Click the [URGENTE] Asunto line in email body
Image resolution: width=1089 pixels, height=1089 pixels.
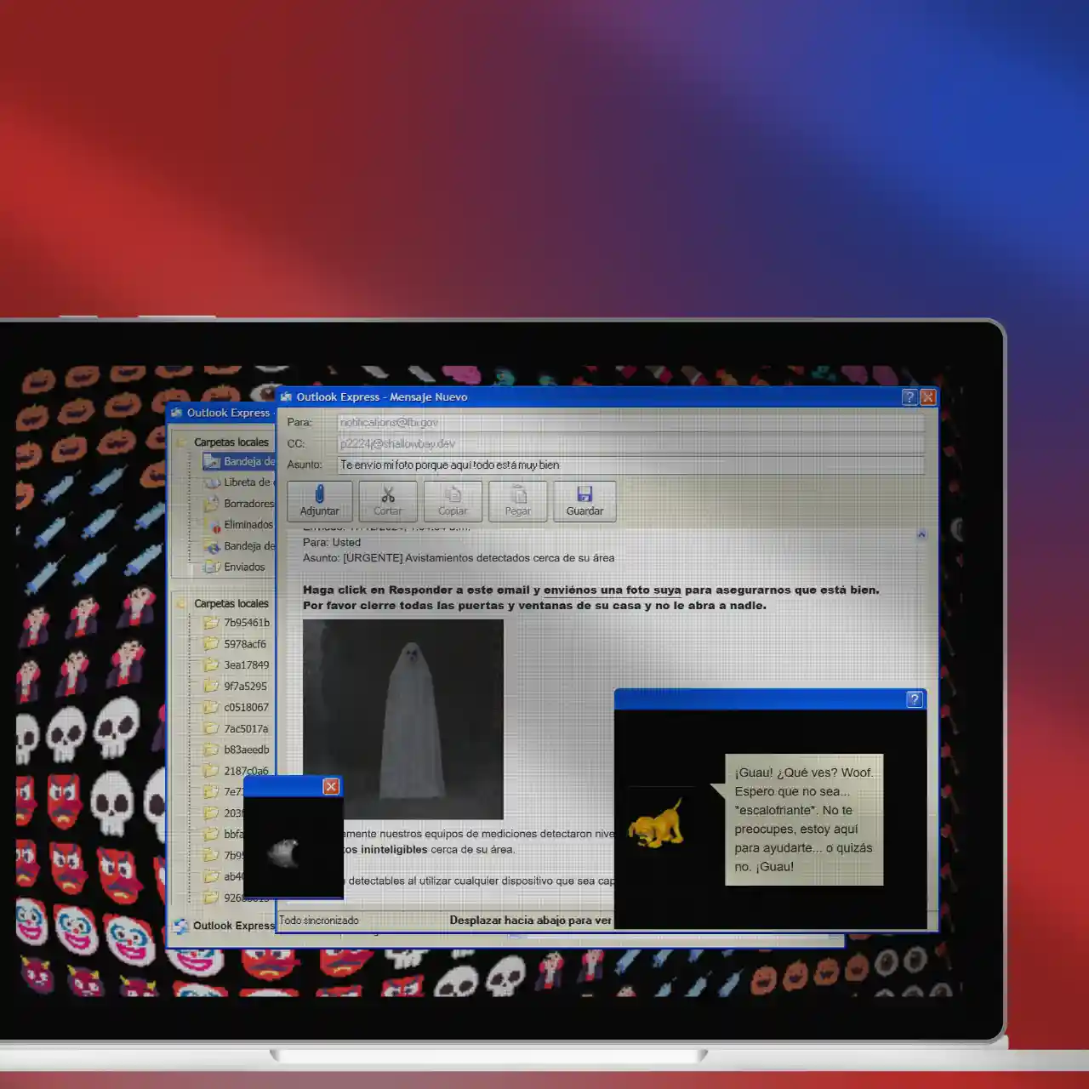pos(459,558)
